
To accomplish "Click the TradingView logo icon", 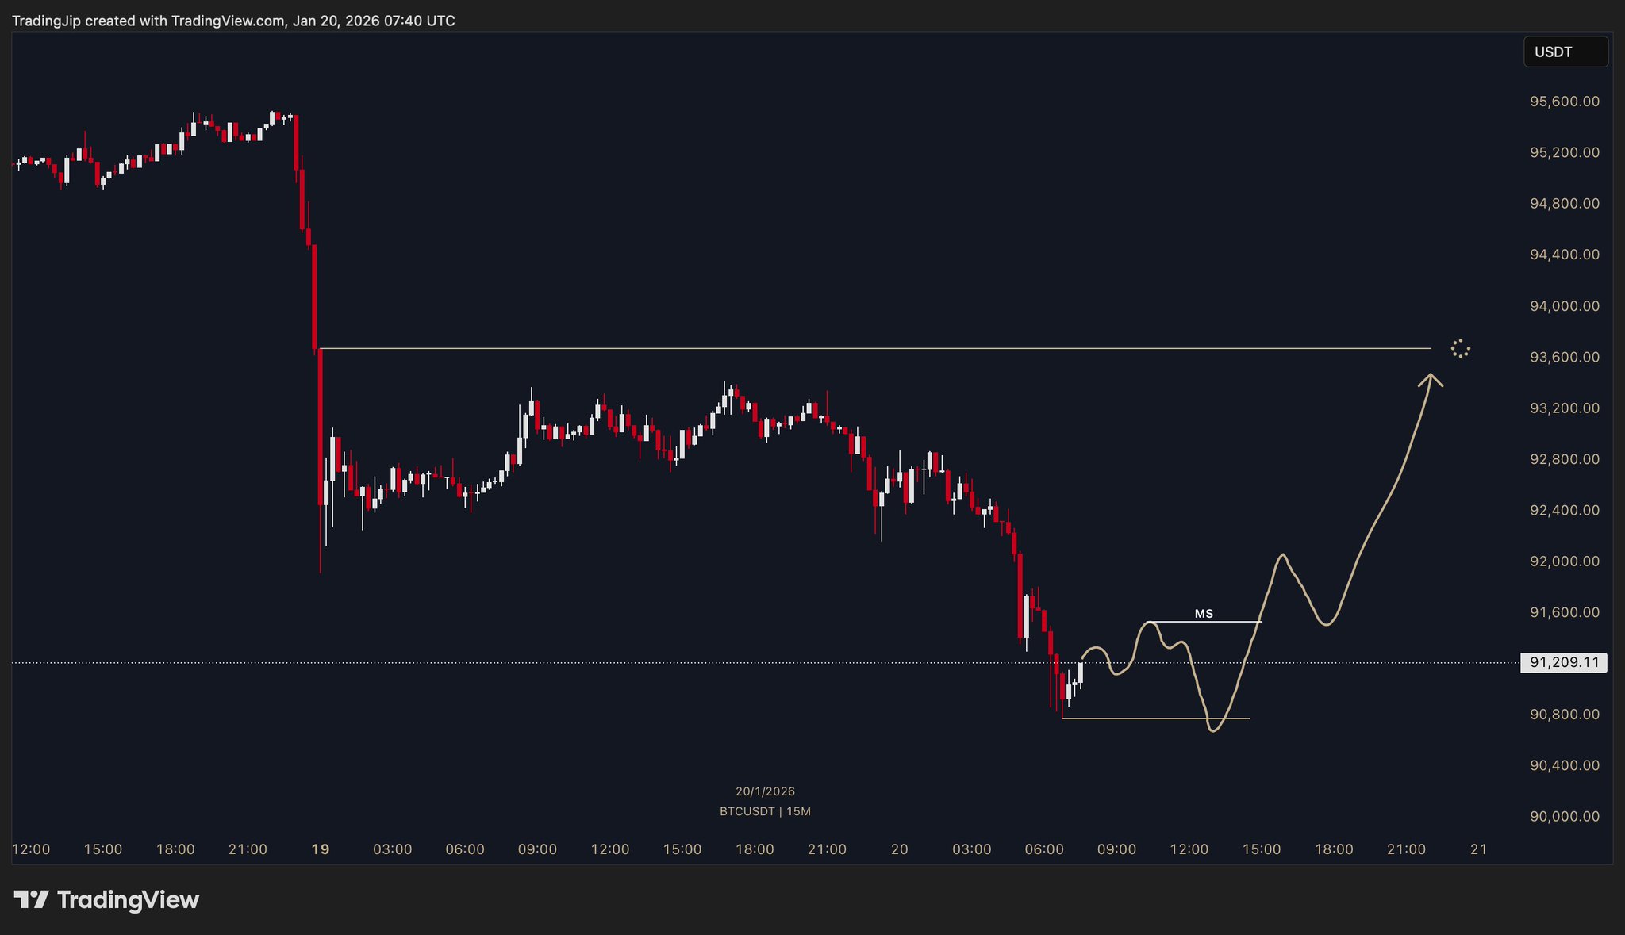I will (x=32, y=900).
